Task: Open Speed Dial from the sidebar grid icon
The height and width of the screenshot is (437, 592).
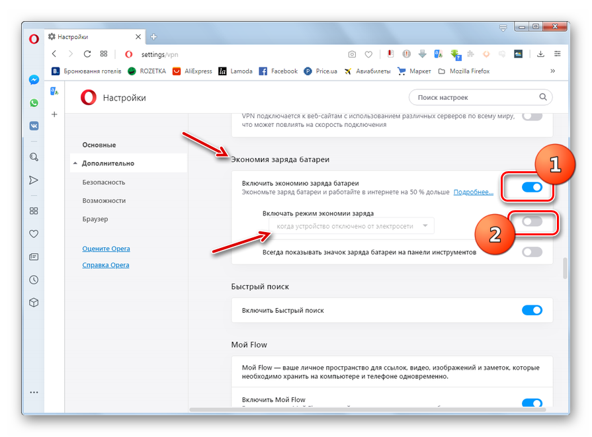Action: [34, 211]
